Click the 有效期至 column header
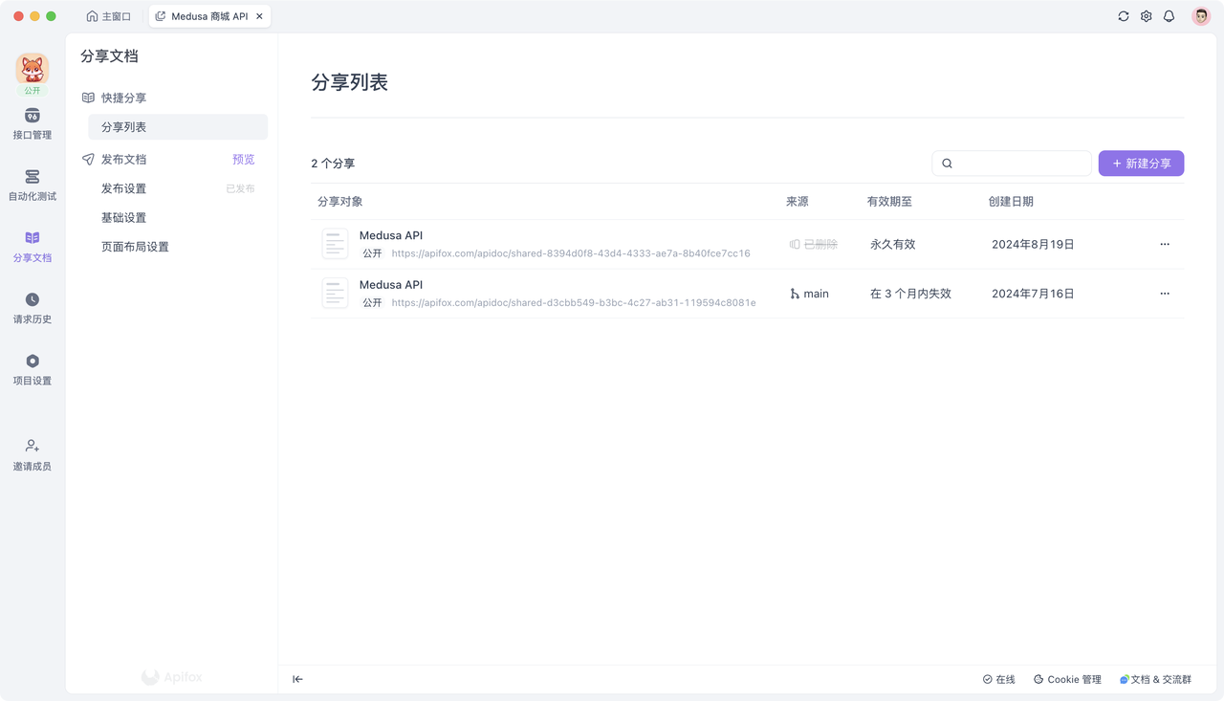Image resolution: width=1224 pixels, height=701 pixels. point(889,202)
